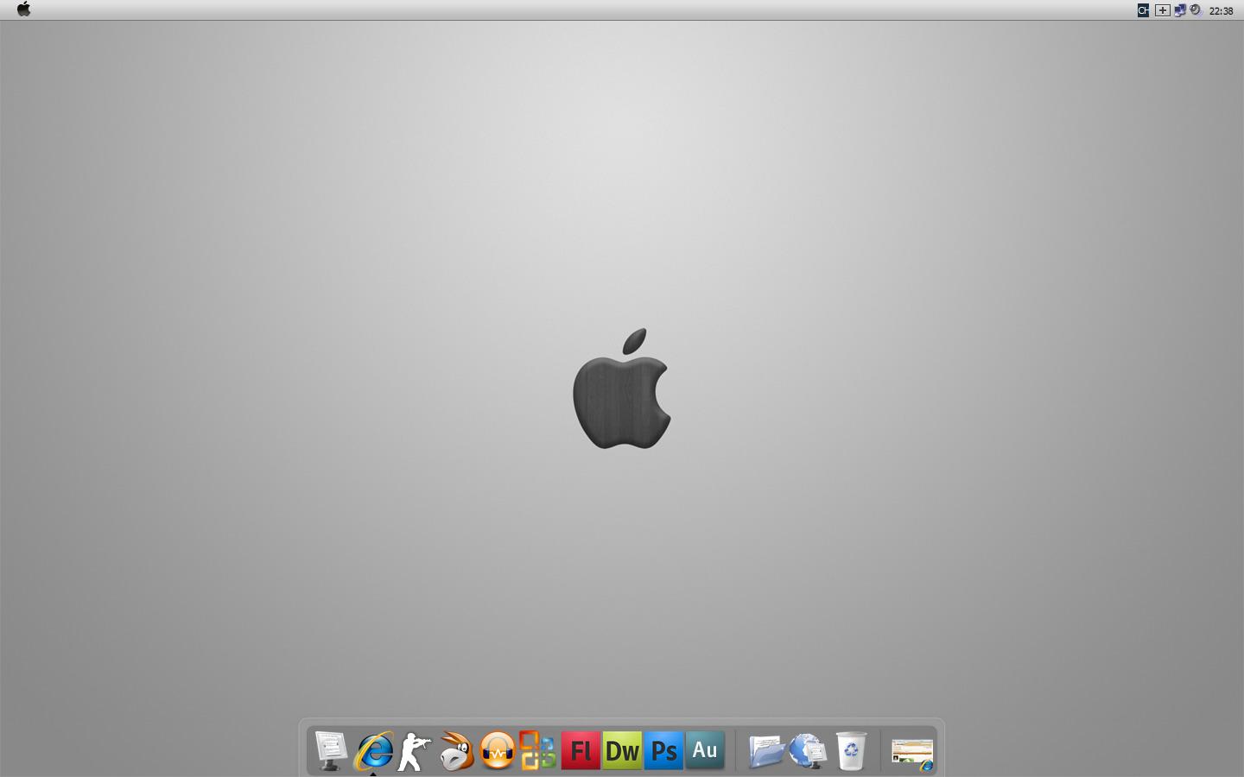Launch Counter-Strike from the dock
Image resolution: width=1244 pixels, height=777 pixels.
pyautogui.click(x=415, y=750)
